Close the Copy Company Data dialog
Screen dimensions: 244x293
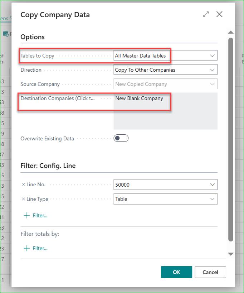tap(219, 14)
